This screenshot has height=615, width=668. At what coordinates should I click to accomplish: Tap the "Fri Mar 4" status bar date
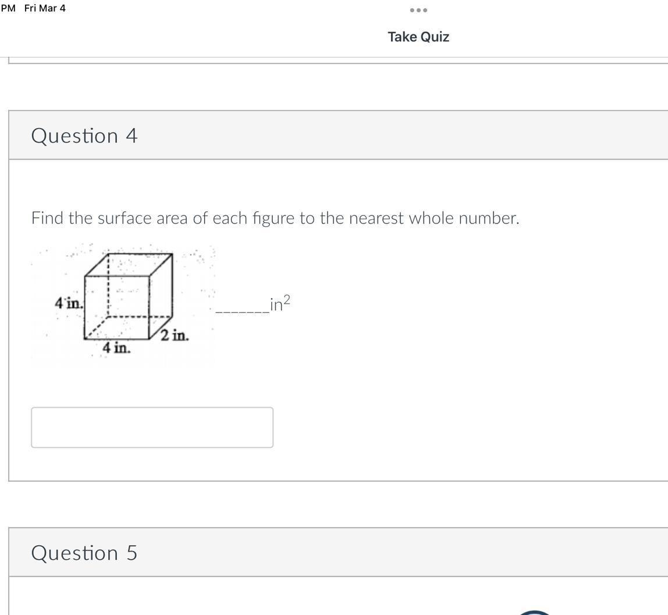click(45, 8)
